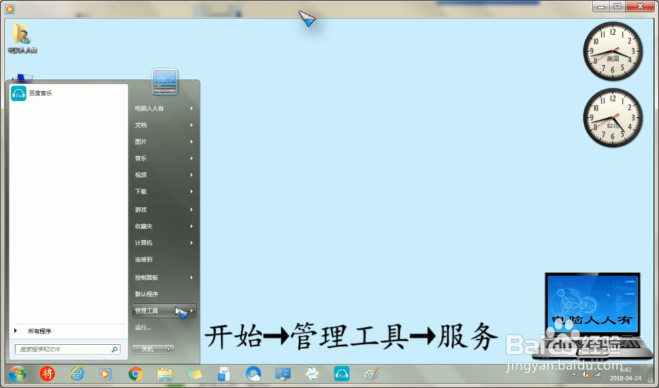The height and width of the screenshot is (388, 659).
Task: Open the sticky notes taskbar icon
Action: tap(194, 374)
